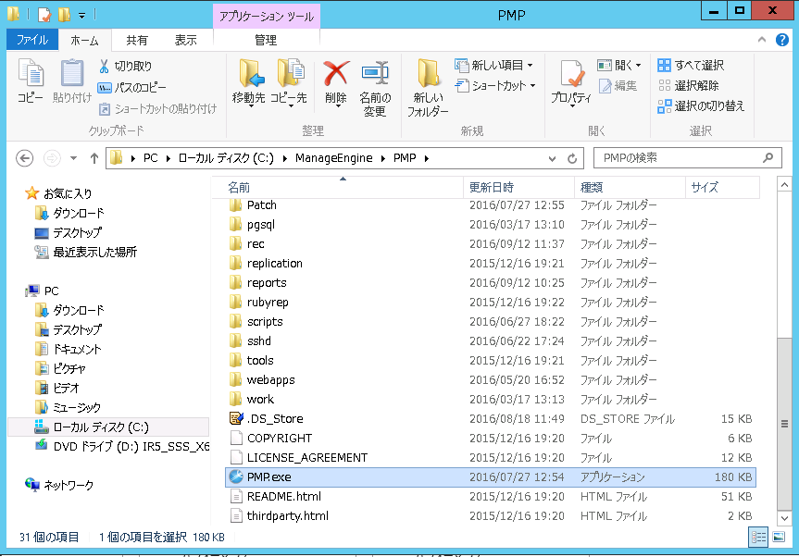Select 最近表示した場所 in favorites
799x557 pixels.
click(x=85, y=252)
